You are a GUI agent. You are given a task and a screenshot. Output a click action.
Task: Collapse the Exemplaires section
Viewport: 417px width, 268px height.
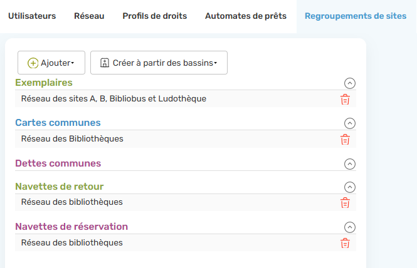[x=350, y=83]
